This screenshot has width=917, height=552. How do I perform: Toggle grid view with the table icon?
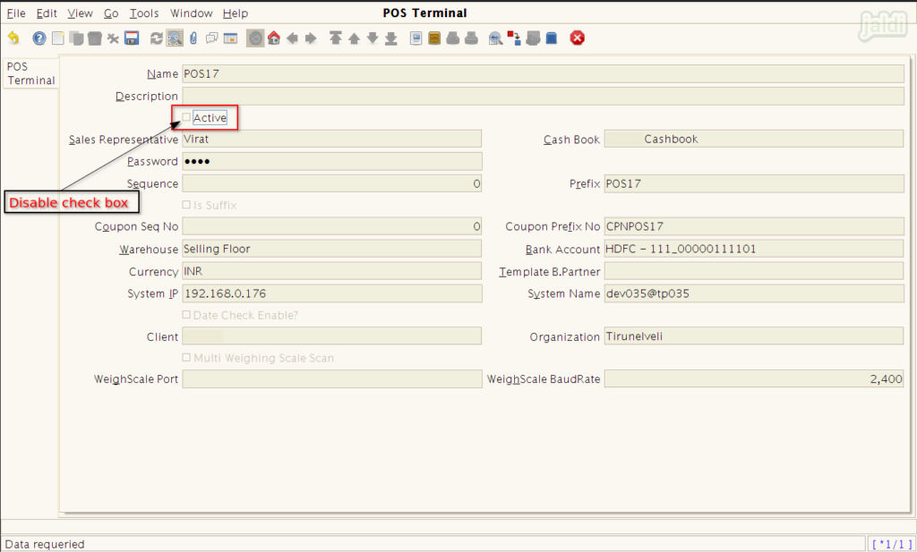[231, 38]
